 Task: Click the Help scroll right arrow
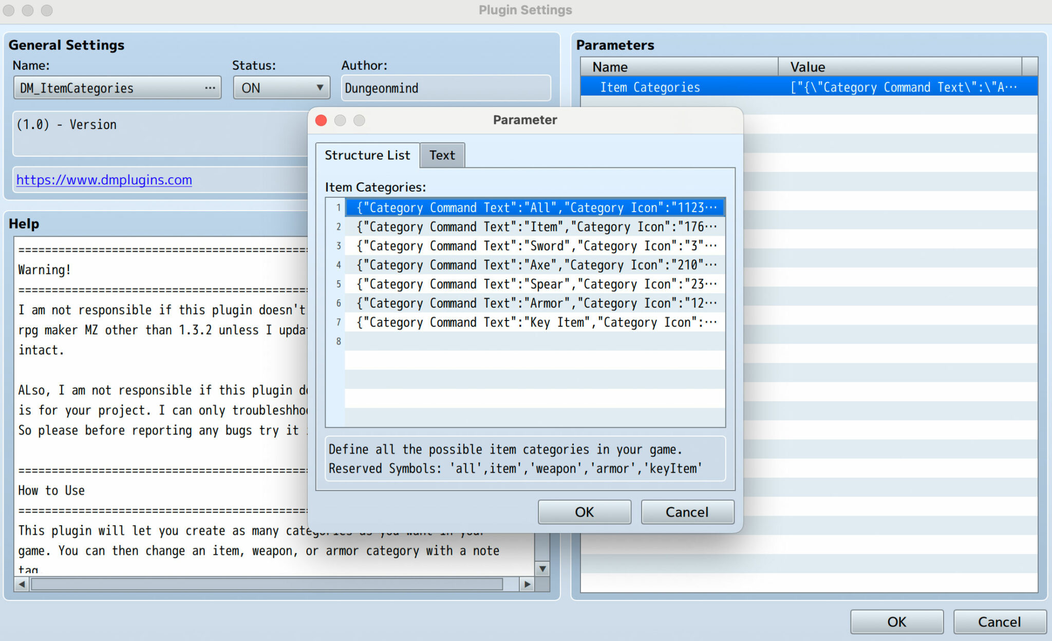(527, 584)
